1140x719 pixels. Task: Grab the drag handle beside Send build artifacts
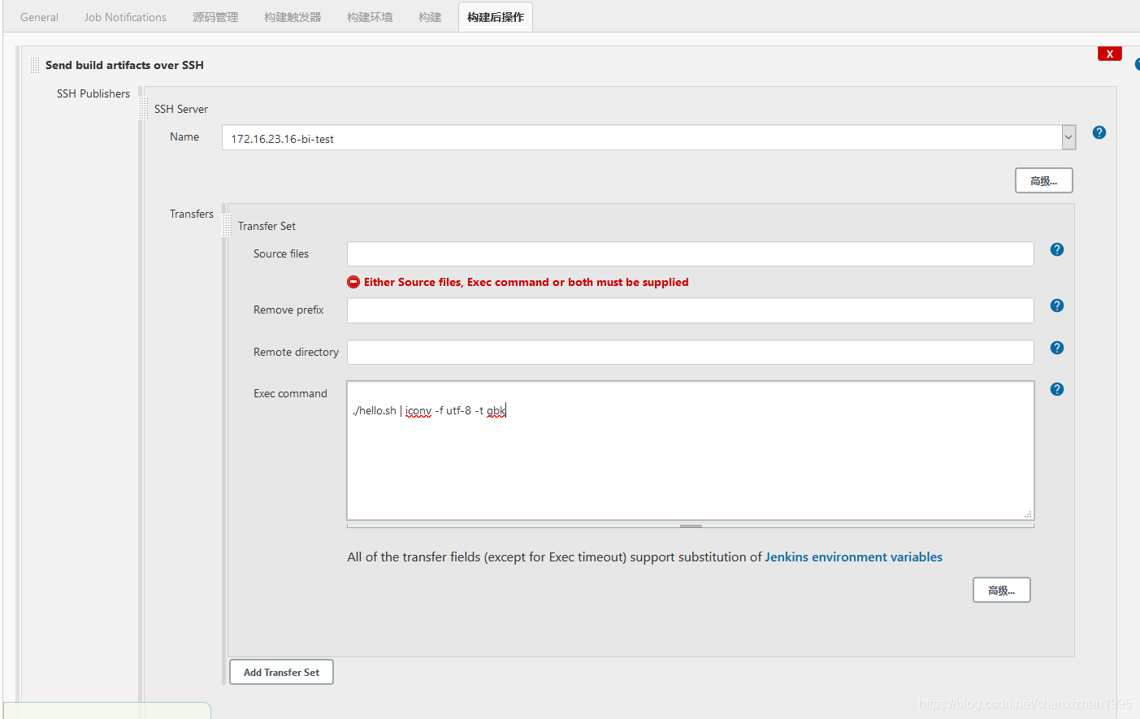pos(34,65)
